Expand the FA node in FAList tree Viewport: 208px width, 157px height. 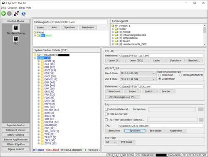[x=35, y=36]
